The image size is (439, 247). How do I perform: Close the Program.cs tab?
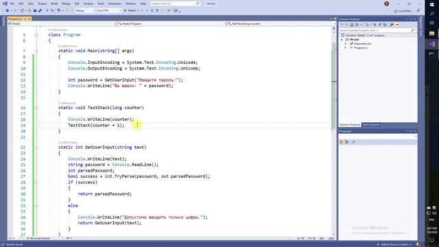click(29, 19)
